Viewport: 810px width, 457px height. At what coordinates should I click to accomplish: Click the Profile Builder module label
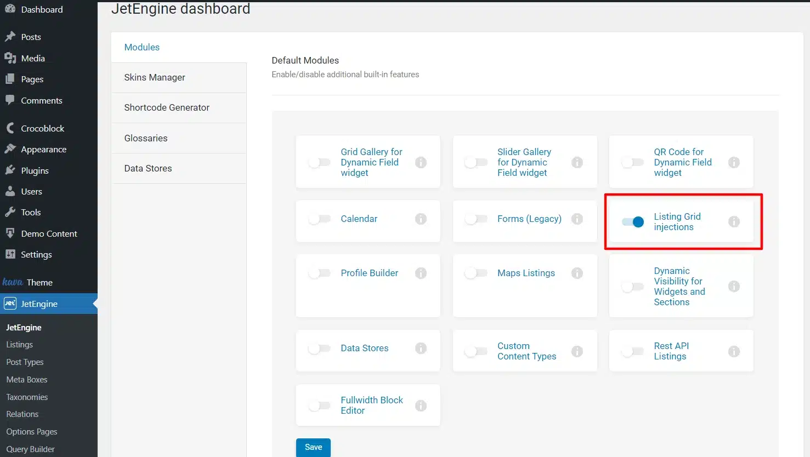[369, 273]
